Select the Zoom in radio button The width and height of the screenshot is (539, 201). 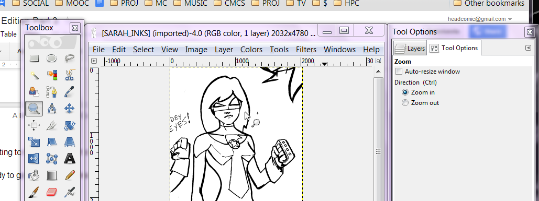(x=405, y=92)
